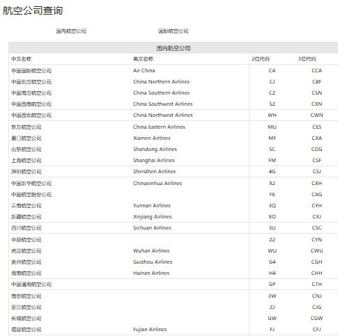Click the CA two-letter code
This screenshot has width=338, height=336.
[x=272, y=70]
